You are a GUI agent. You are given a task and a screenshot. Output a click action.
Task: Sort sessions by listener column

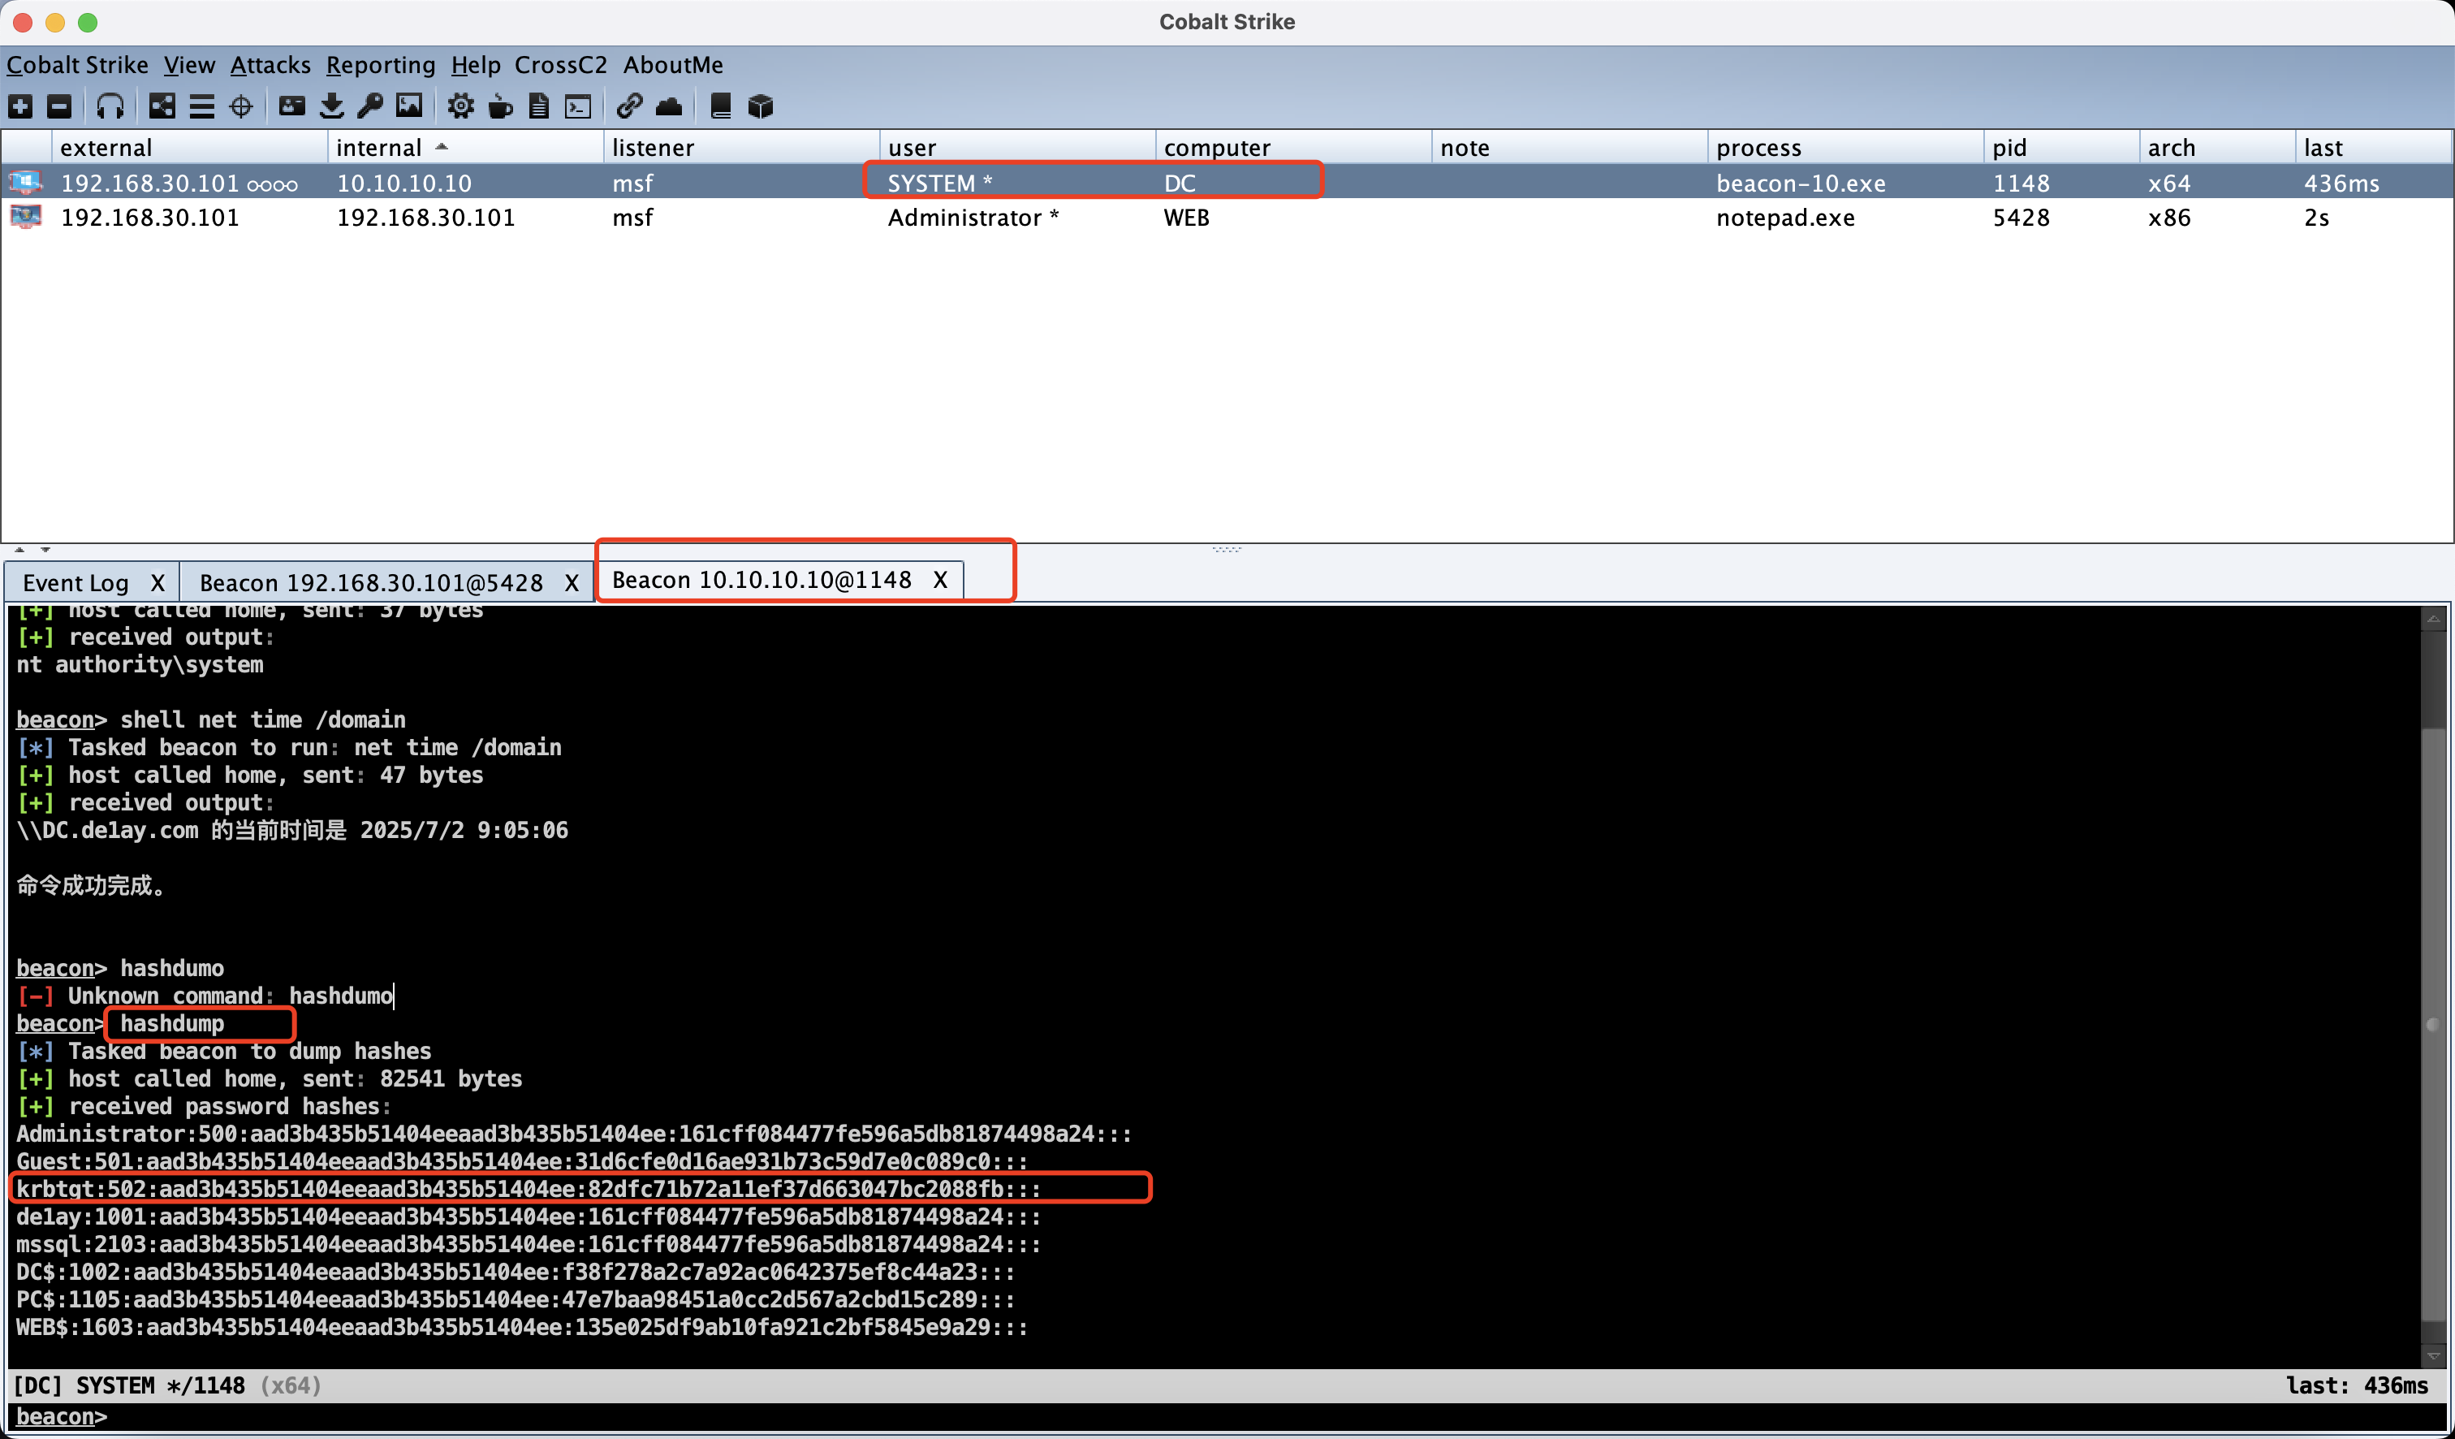740,147
